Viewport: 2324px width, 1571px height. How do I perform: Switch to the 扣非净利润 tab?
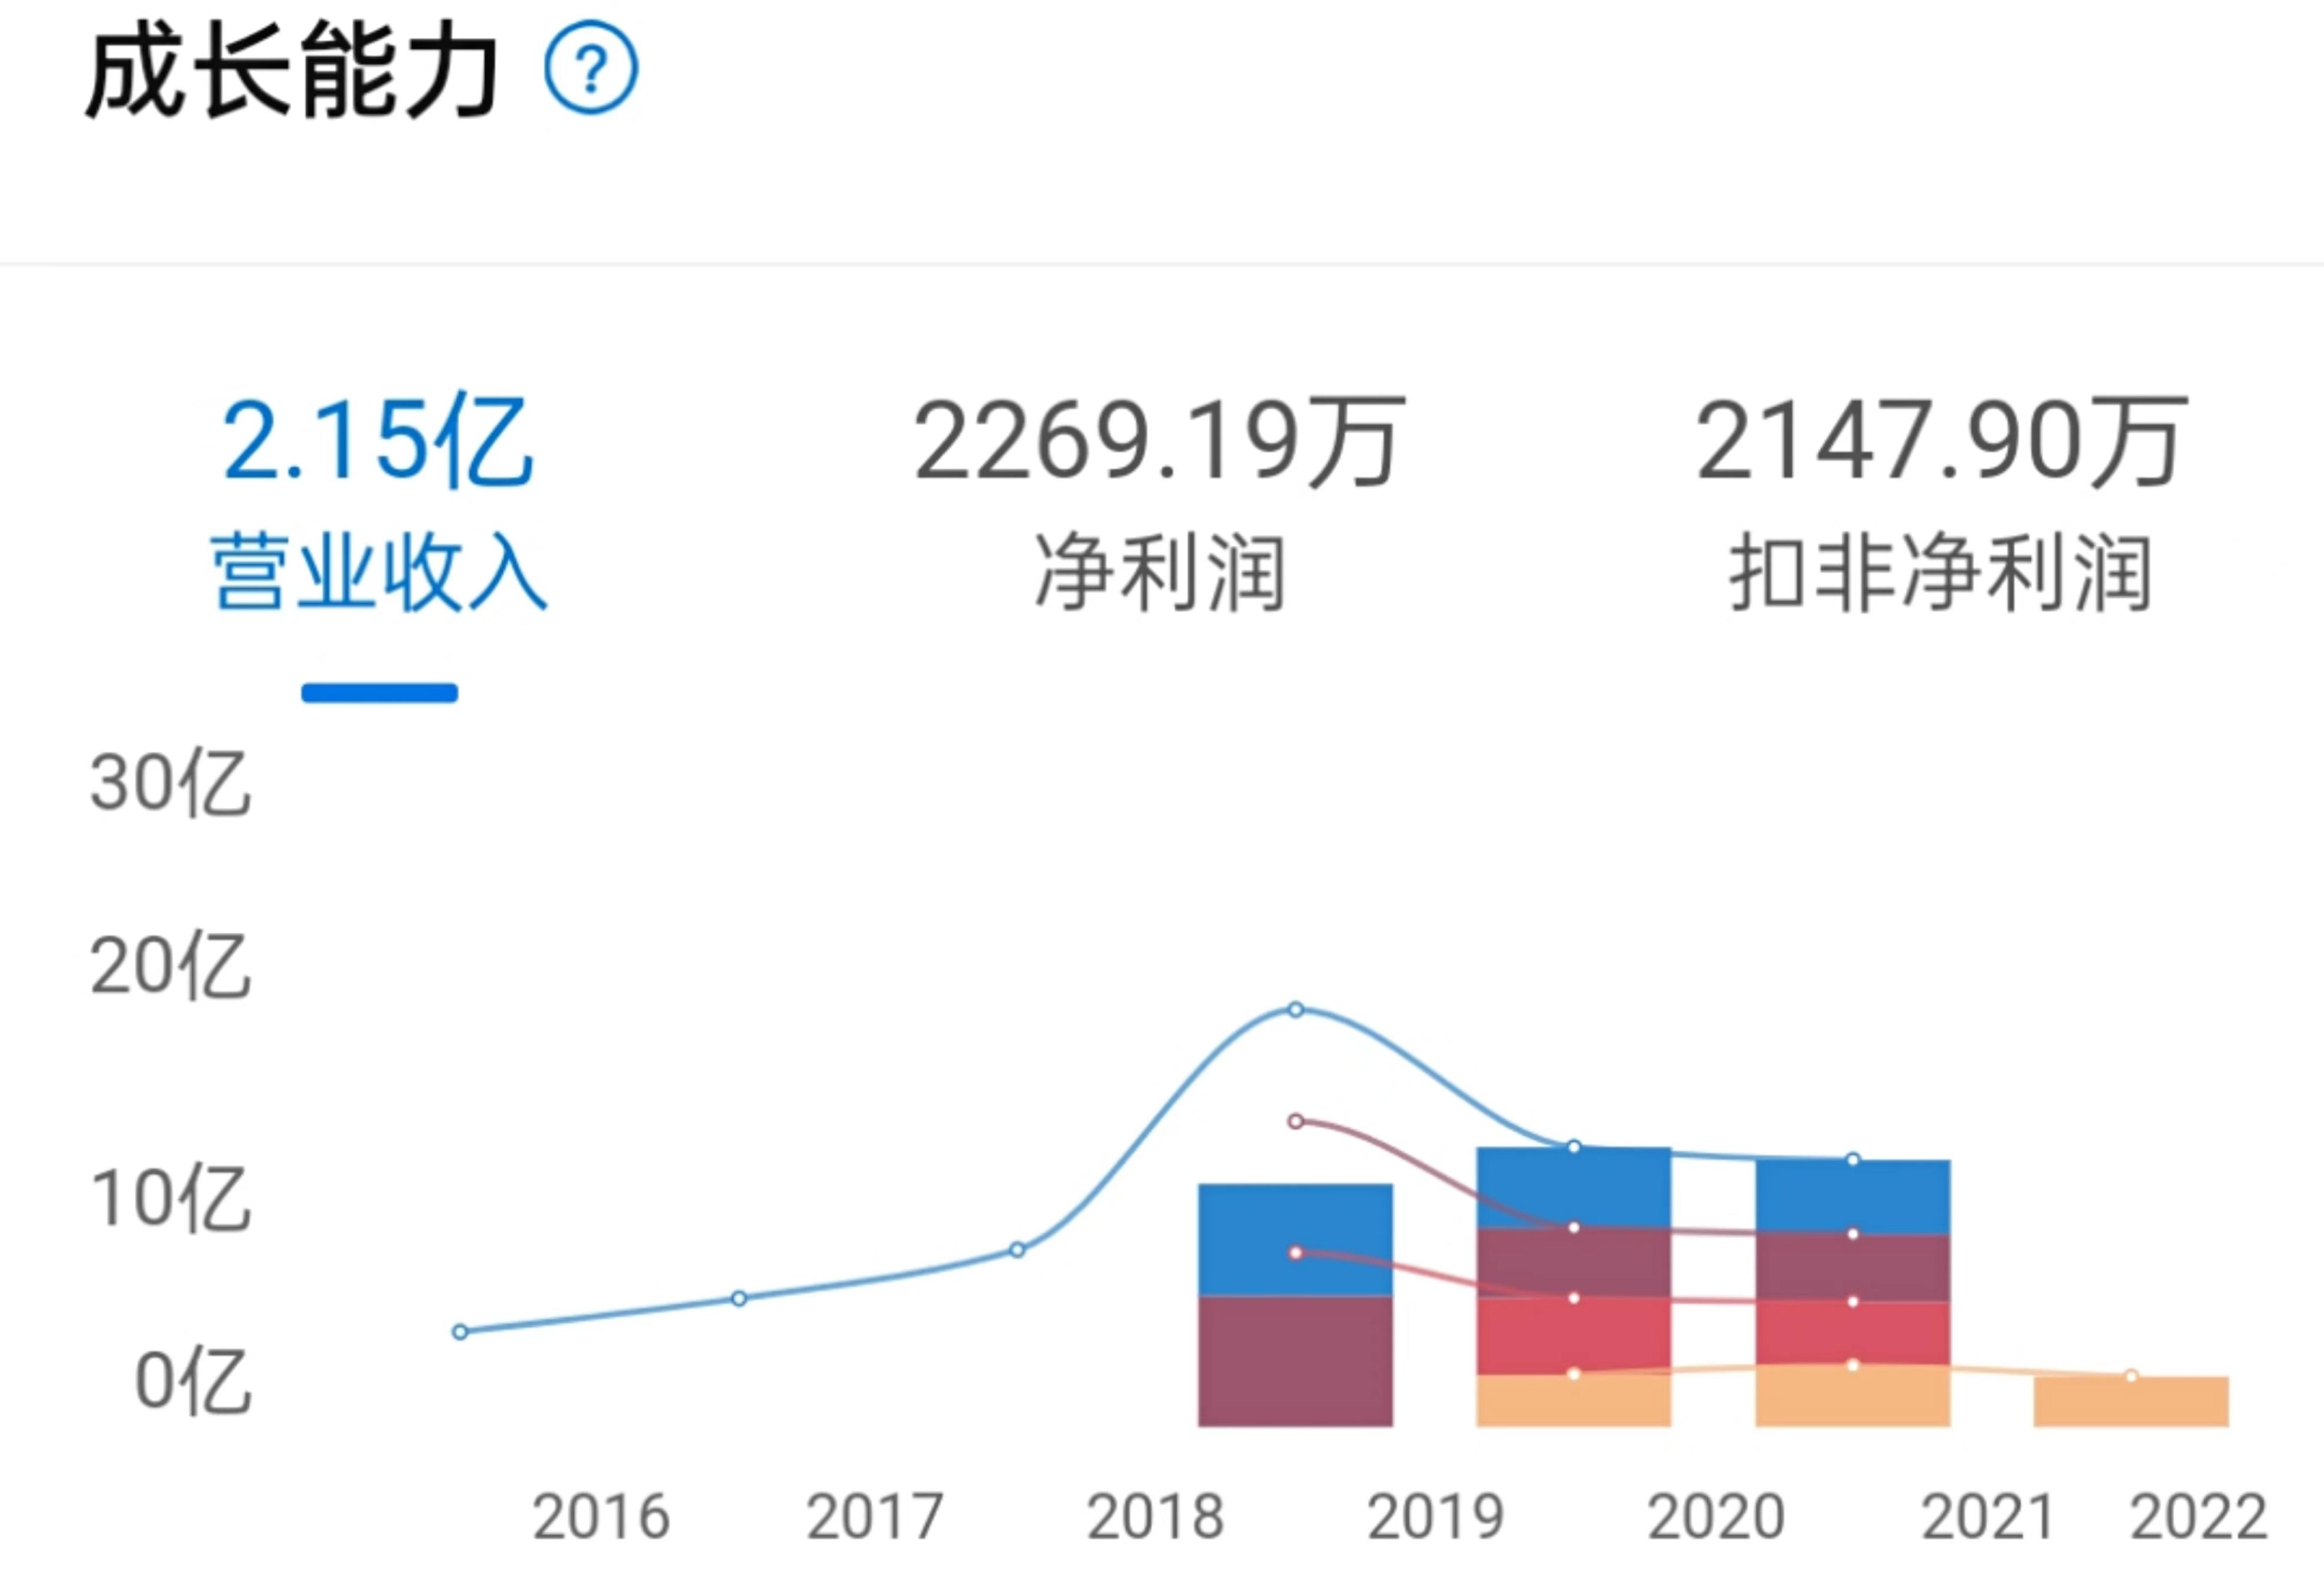tap(1941, 572)
